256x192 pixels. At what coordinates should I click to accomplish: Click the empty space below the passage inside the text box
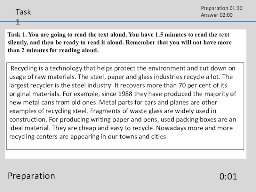pos(125,145)
